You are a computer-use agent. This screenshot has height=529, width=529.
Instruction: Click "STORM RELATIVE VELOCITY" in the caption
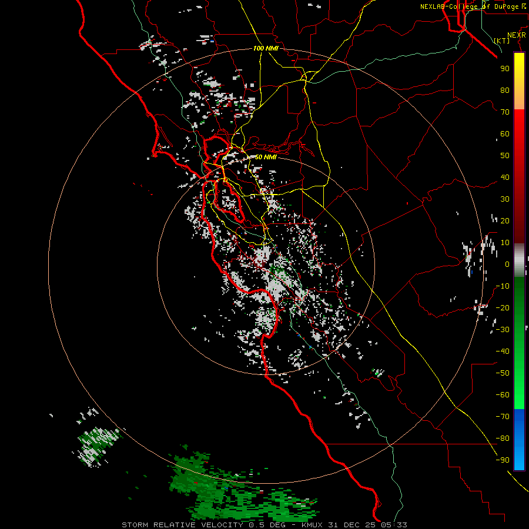(x=182, y=525)
